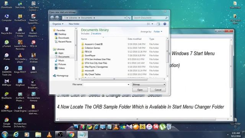Open the change view dropdown arrow

(x=152, y=24)
